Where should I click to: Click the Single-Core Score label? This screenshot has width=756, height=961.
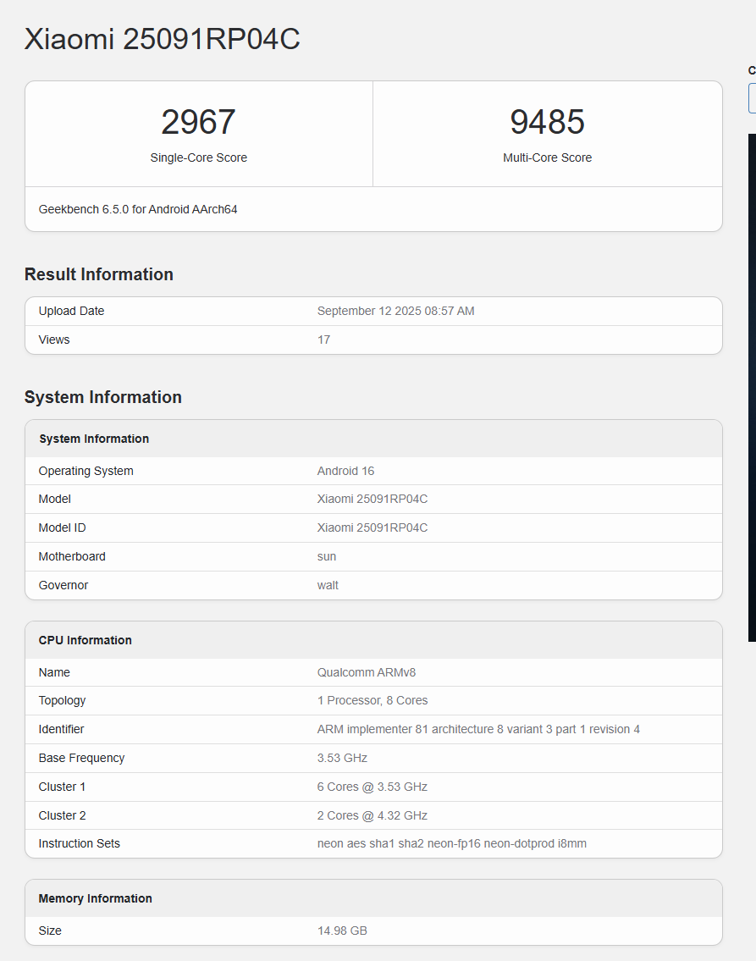coord(198,157)
